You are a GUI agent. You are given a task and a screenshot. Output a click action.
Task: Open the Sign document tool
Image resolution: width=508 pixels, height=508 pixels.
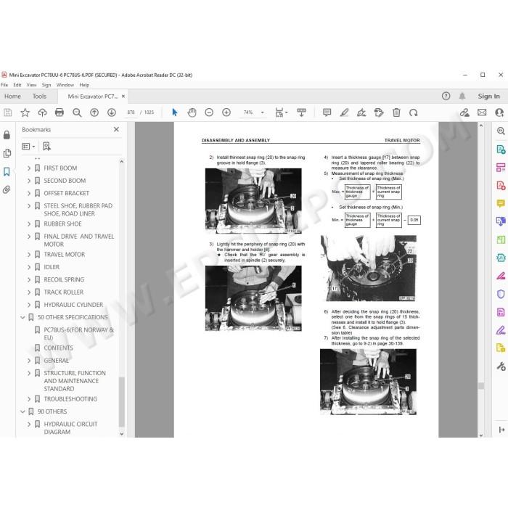(x=361, y=112)
